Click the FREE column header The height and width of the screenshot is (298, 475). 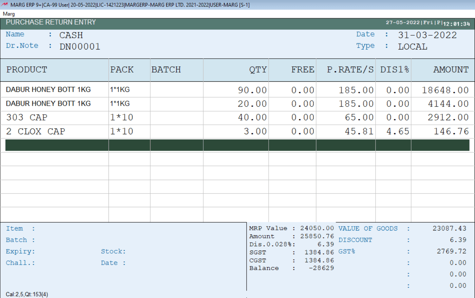coord(303,69)
